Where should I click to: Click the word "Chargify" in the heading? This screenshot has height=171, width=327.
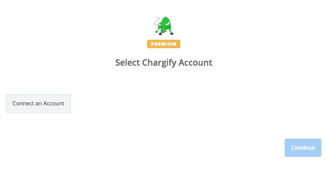coord(159,63)
